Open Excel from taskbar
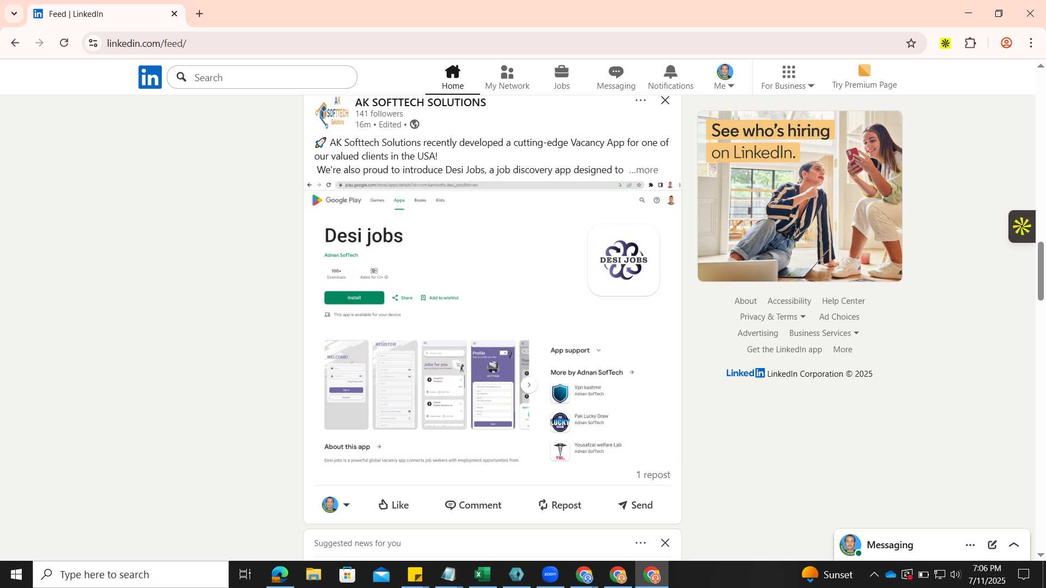 tap(482, 574)
